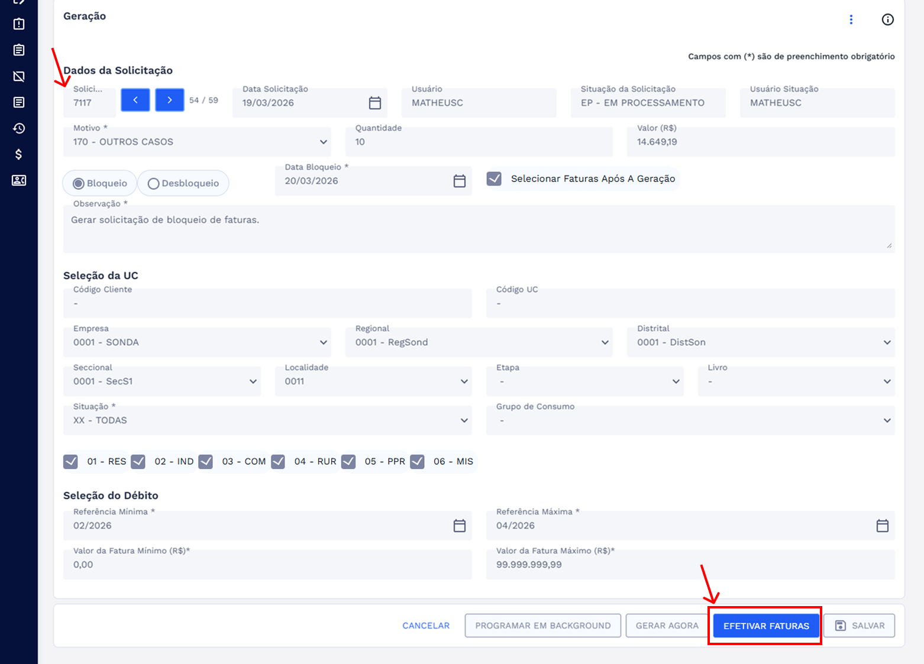Expand the Motivo dropdown
This screenshot has height=664, width=924.
pos(323,142)
